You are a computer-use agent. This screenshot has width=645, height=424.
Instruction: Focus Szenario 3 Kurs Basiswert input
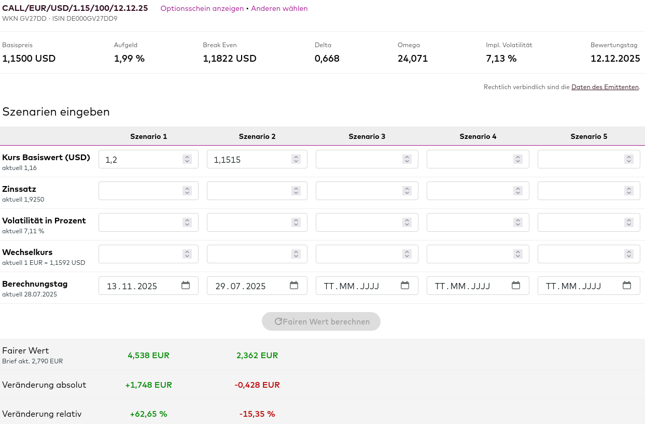click(358, 160)
